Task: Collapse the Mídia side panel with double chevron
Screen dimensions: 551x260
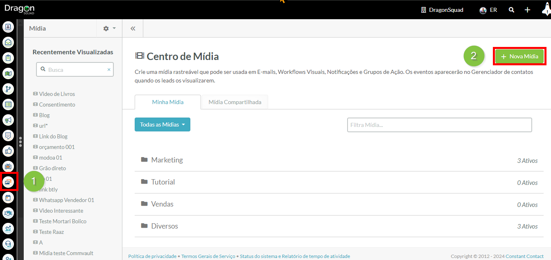Action: [133, 29]
